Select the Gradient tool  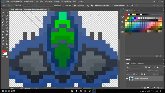[7, 32]
